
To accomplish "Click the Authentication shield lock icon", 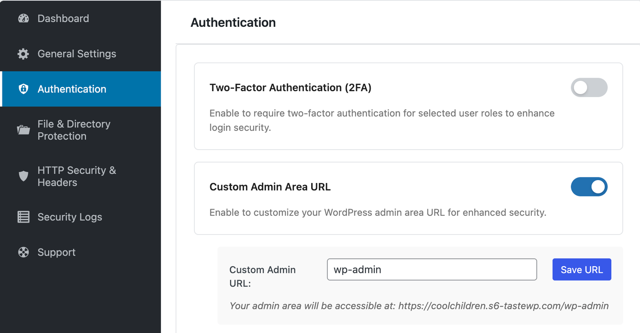I will [24, 89].
